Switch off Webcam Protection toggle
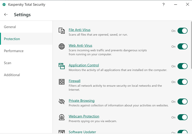The height and width of the screenshot is (134, 192). [x=182, y=117]
